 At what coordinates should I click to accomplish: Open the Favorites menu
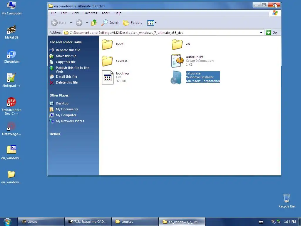90,13
